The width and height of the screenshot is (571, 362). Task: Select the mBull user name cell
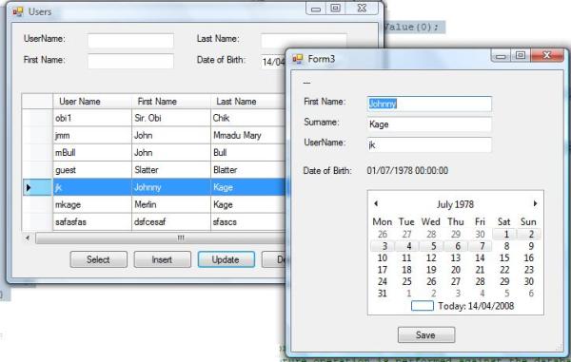(x=92, y=152)
